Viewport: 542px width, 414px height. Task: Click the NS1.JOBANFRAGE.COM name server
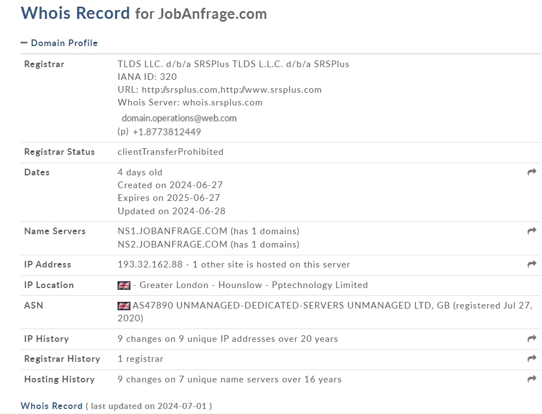[173, 231]
